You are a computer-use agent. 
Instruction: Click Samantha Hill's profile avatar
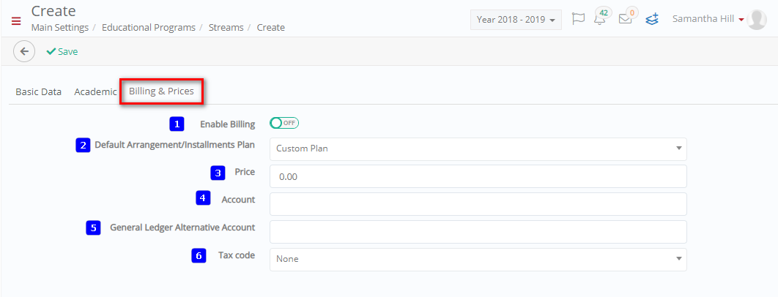tap(757, 19)
